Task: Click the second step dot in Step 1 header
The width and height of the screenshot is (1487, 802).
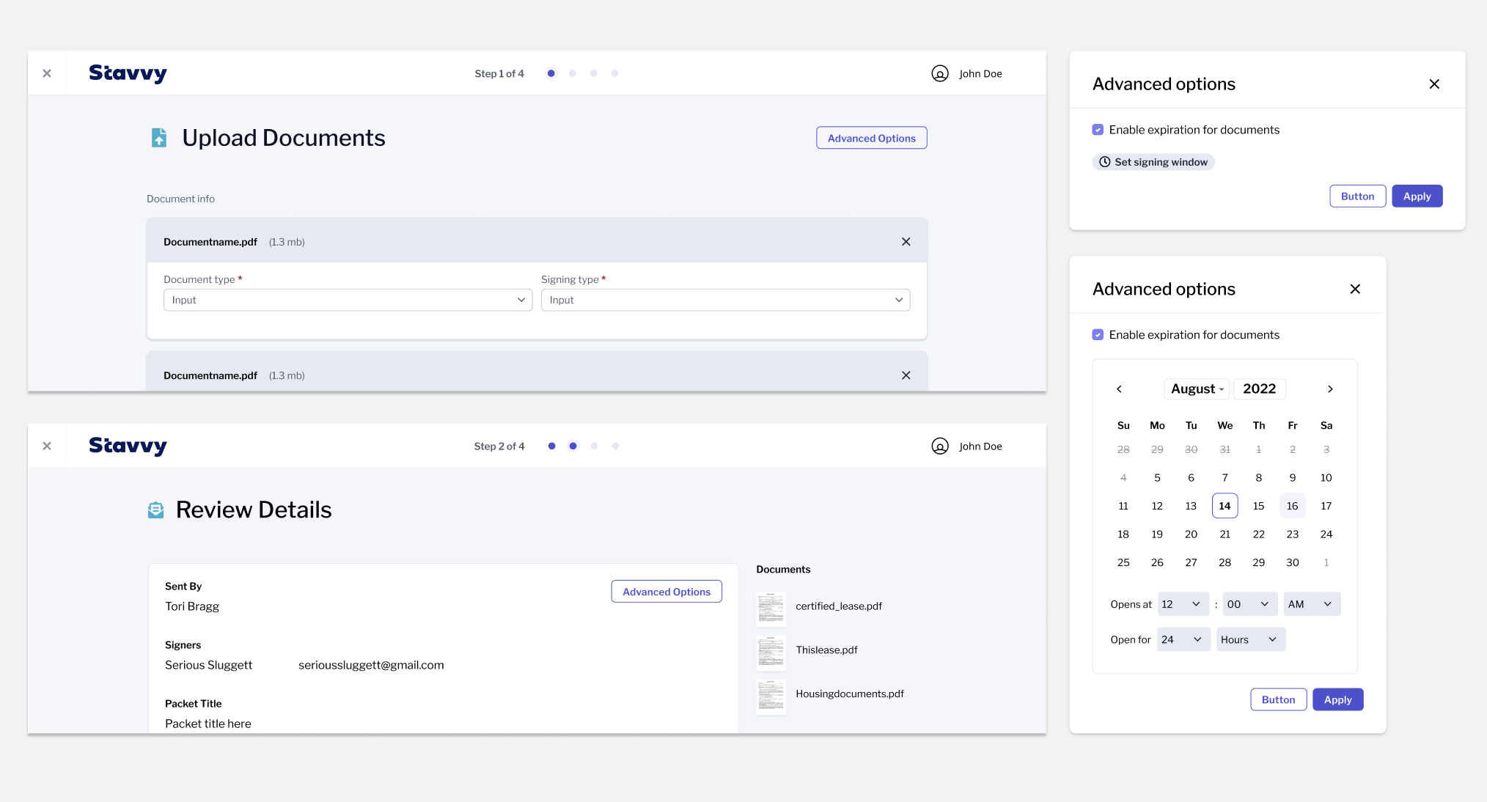Action: (572, 73)
